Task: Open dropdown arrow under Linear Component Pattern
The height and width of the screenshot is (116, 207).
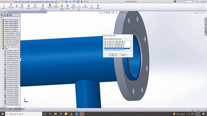Action: pos(22,10)
